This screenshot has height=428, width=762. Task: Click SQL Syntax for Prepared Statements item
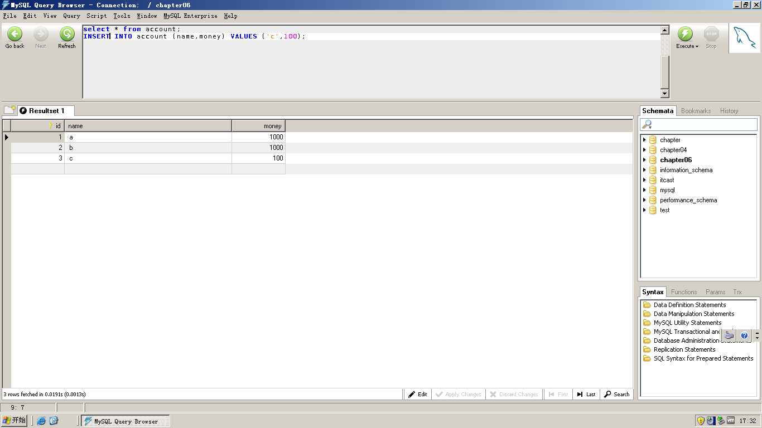point(703,358)
